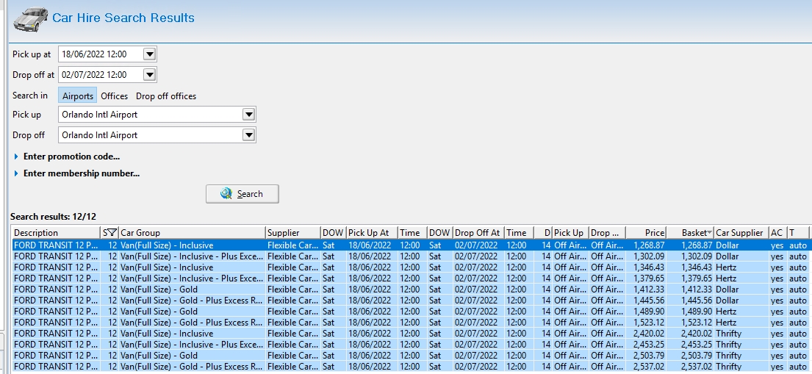
Task: Select the row priced 1,268.87
Action: 409,245
